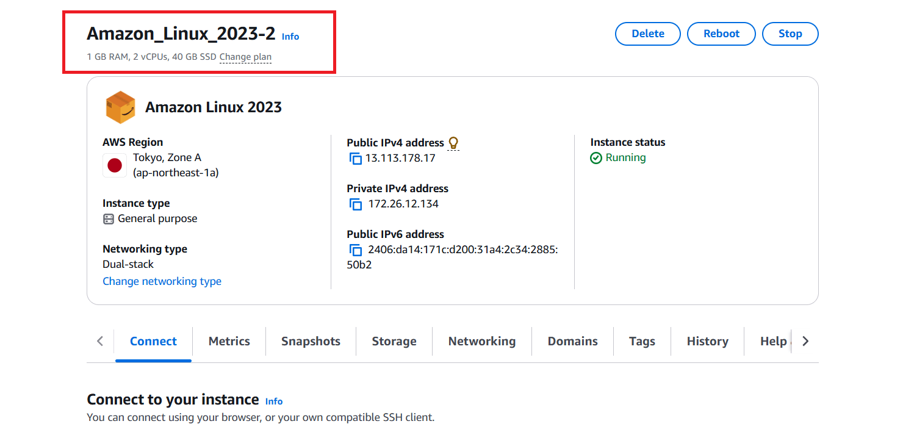Copy the public IPv4 address
This screenshot has width=914, height=435.
pyautogui.click(x=355, y=159)
